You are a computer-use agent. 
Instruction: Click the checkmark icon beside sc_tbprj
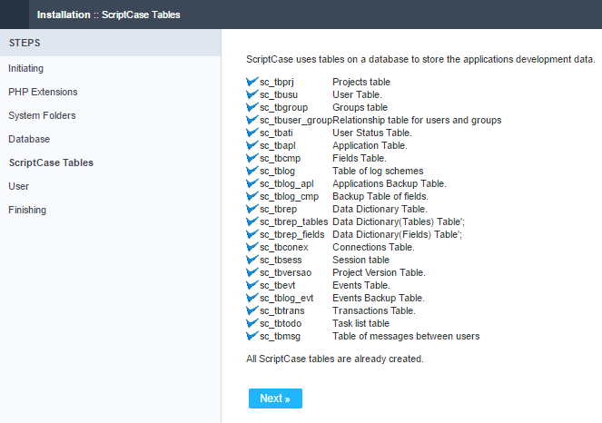click(252, 82)
